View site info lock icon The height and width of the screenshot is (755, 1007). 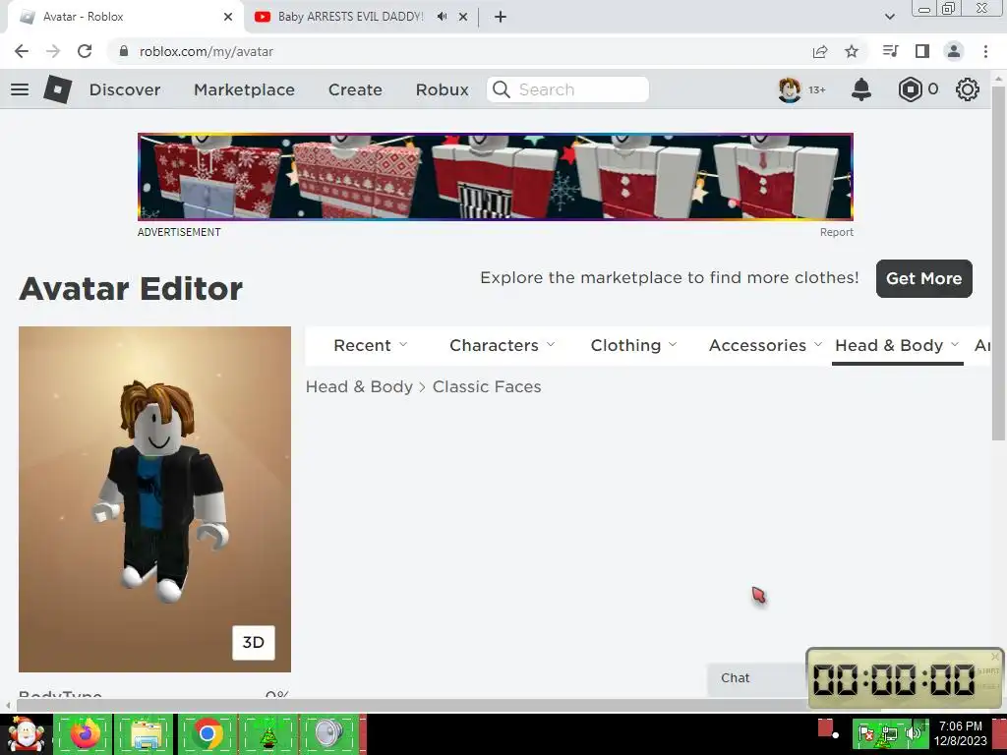[x=124, y=51]
